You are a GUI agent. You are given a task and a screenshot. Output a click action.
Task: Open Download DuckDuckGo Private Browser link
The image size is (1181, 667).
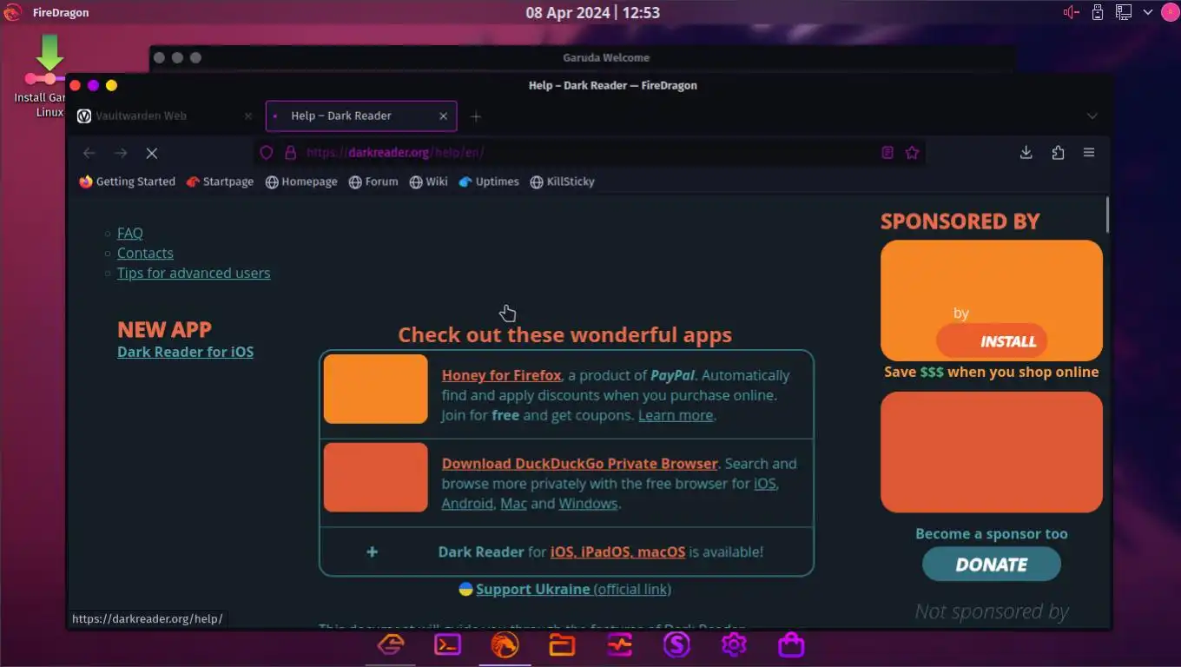click(580, 464)
